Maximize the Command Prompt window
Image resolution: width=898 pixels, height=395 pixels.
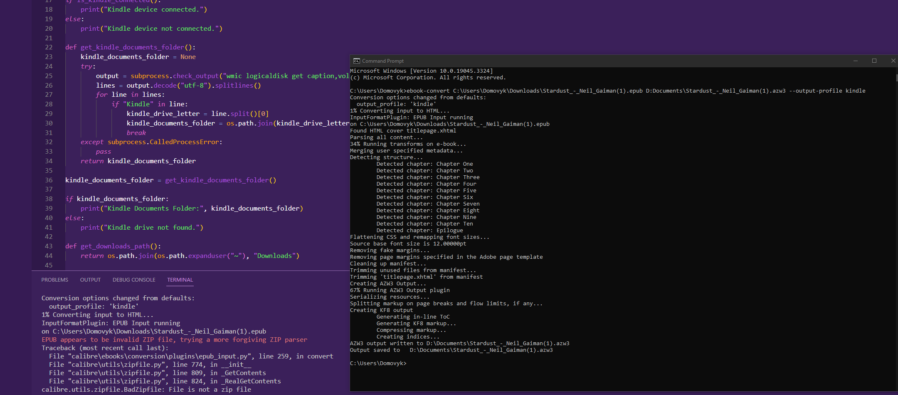click(x=874, y=61)
